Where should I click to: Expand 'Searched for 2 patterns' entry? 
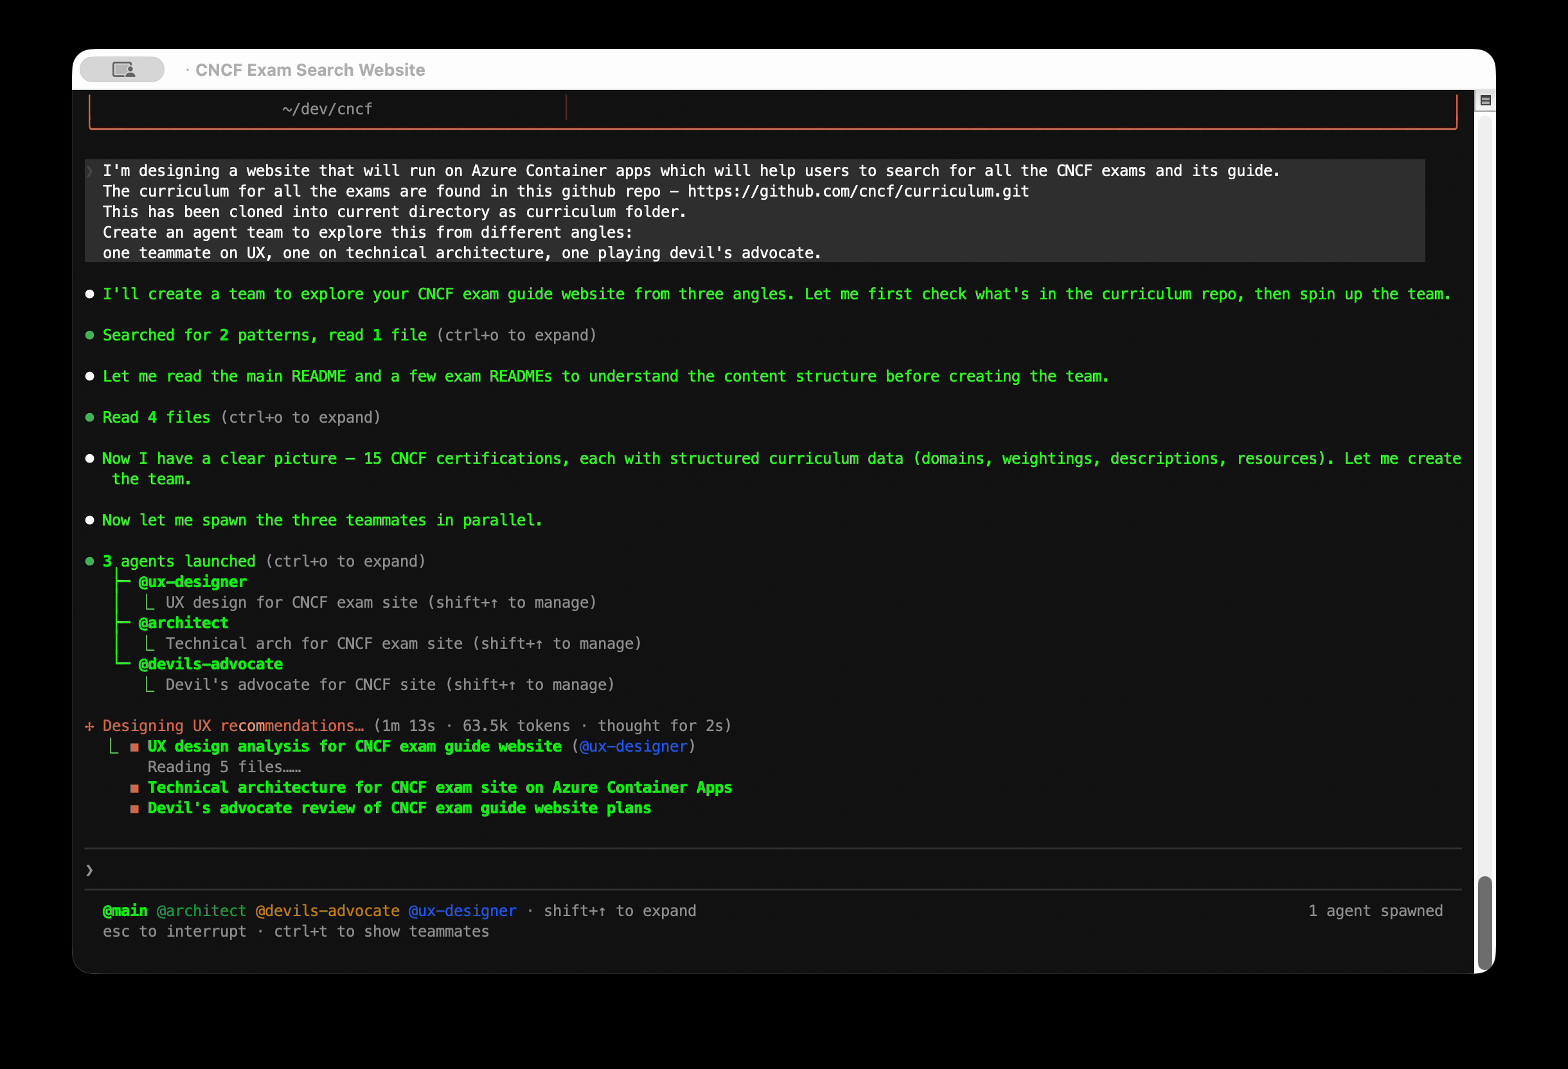click(264, 335)
